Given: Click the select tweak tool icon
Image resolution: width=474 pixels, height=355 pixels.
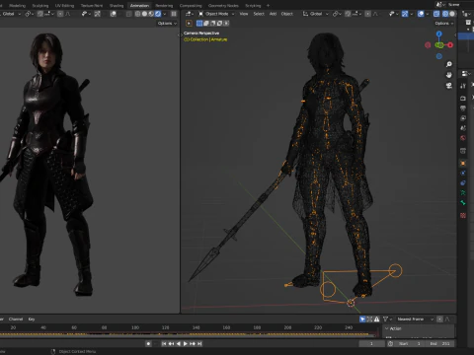Looking at the screenshot, I should point(189,24).
